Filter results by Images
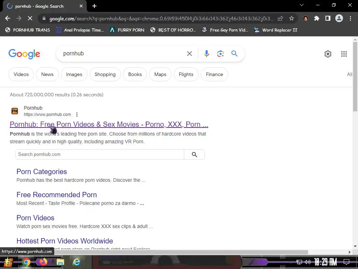The width and height of the screenshot is (358, 269). click(x=74, y=74)
